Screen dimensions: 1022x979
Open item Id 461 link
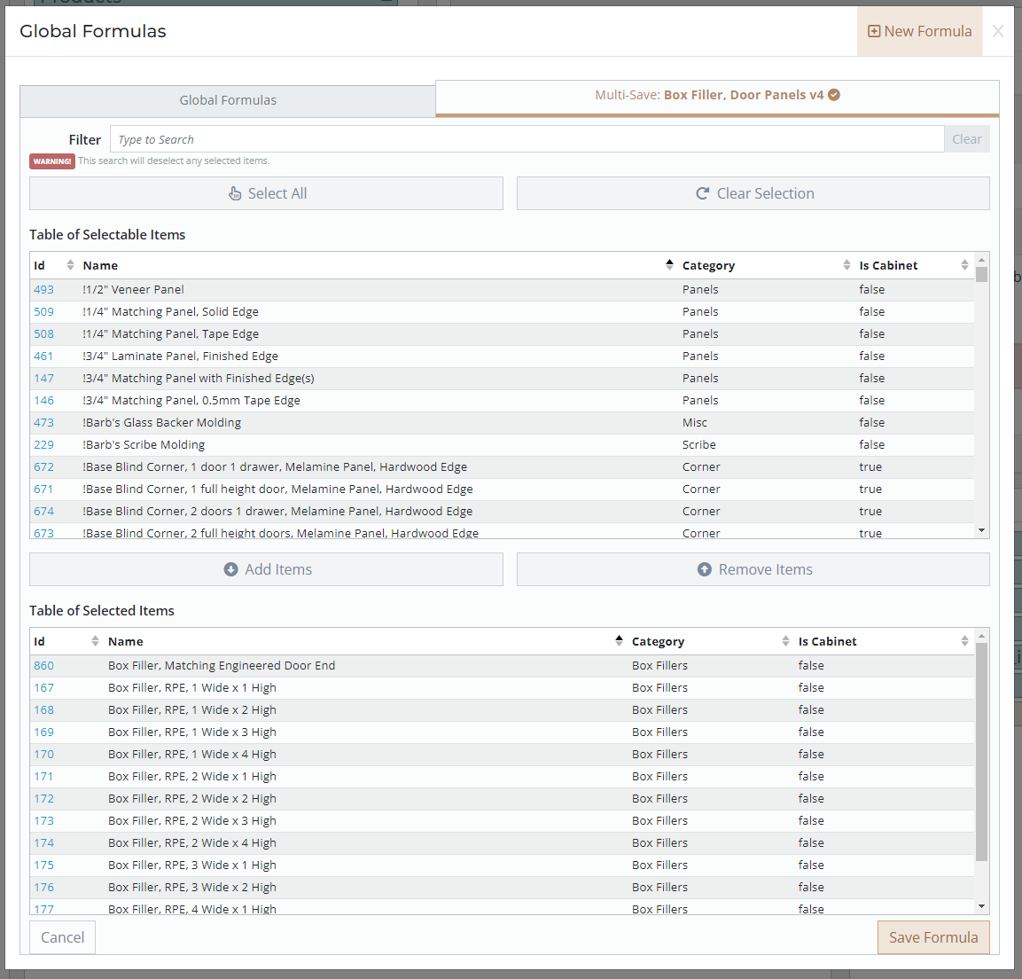click(43, 356)
